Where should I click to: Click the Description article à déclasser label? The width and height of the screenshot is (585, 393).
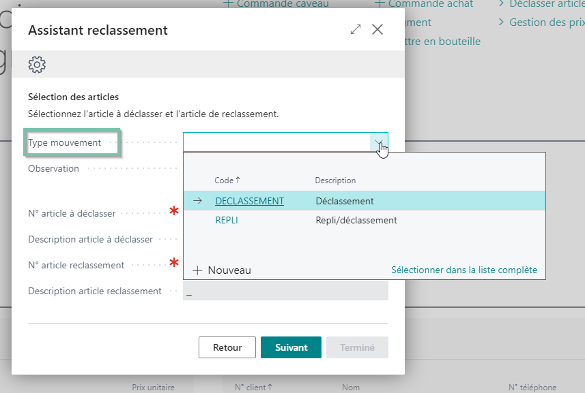(x=90, y=239)
